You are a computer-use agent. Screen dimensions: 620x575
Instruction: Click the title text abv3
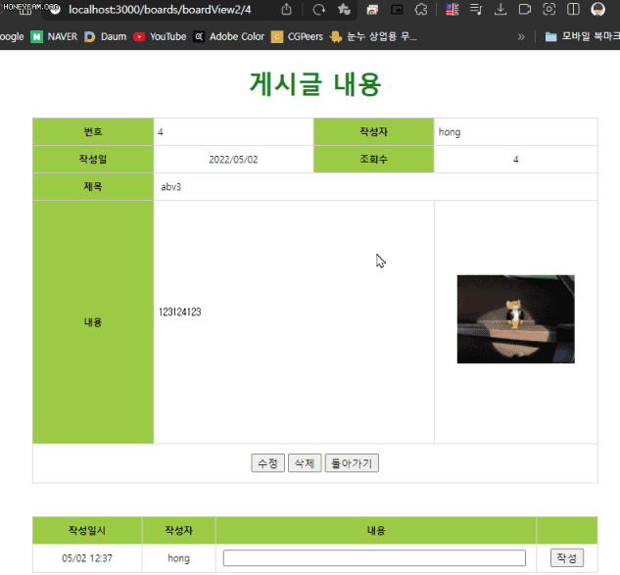tap(170, 187)
